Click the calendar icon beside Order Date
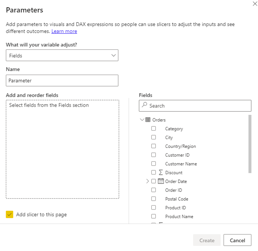The width and height of the screenshot is (258, 251). [x=161, y=181]
